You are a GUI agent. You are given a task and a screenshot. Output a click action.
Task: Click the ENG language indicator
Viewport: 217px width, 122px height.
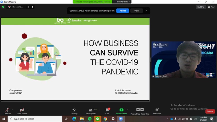[x=196, y=119]
